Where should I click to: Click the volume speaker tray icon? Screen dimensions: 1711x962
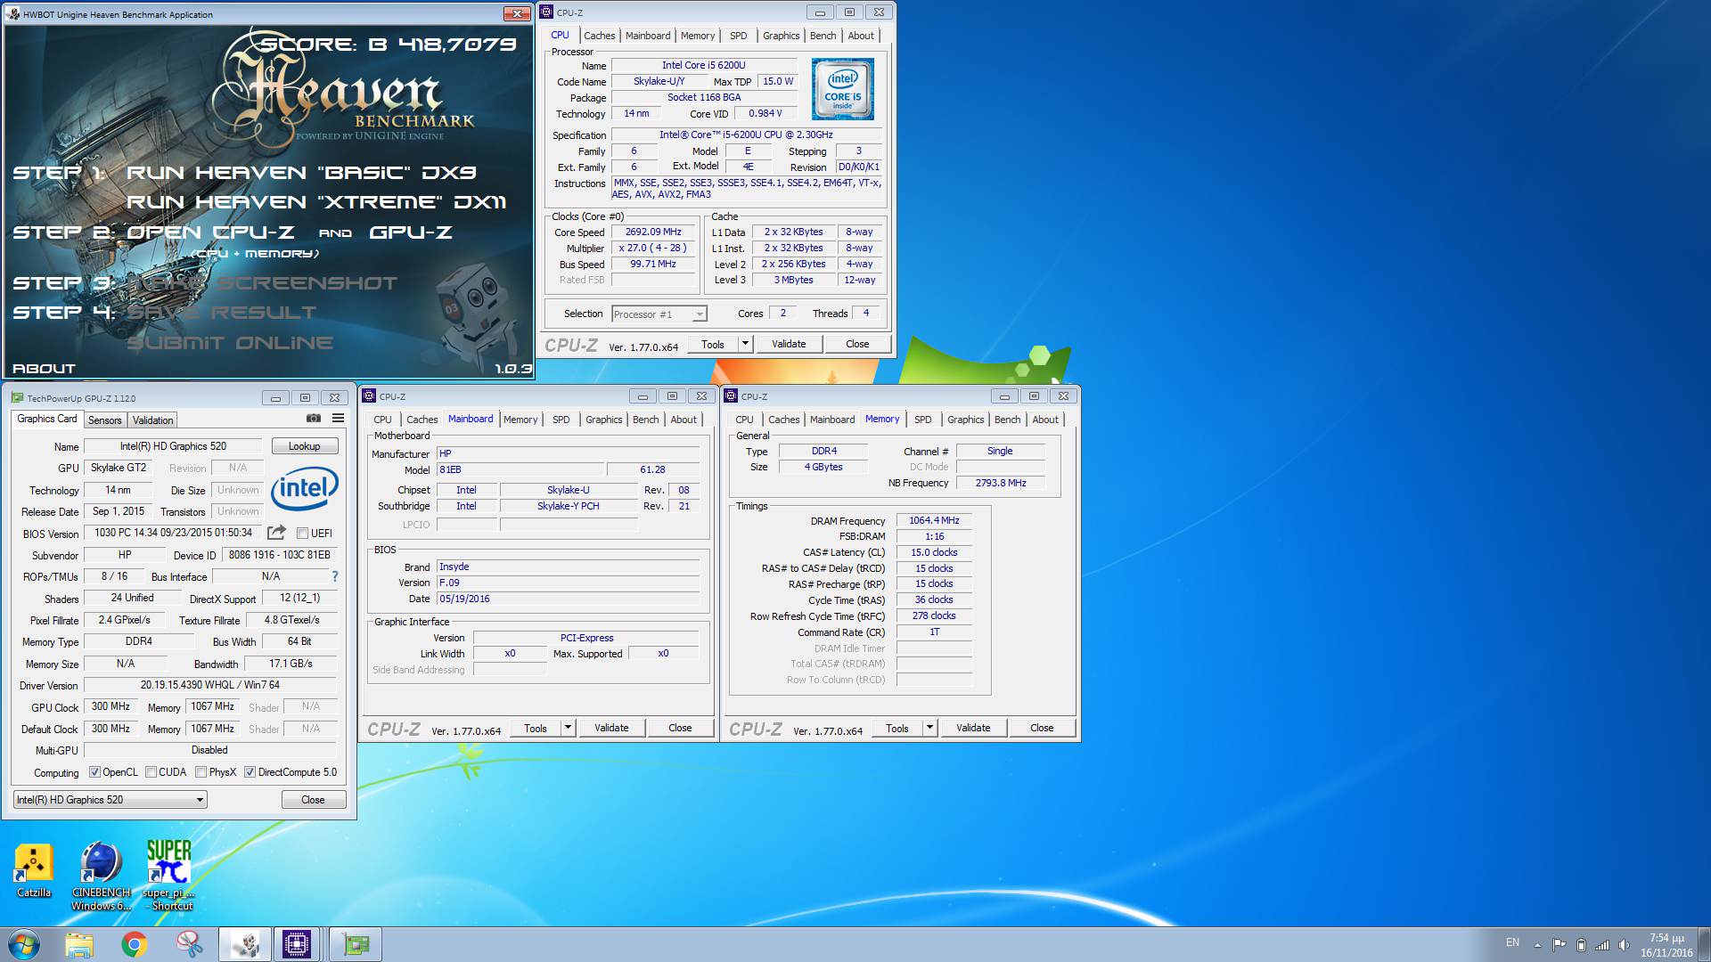click(x=1624, y=944)
